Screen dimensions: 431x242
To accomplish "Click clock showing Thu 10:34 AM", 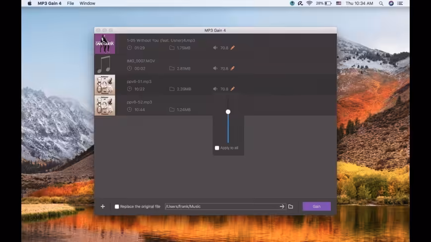I will (359, 3).
